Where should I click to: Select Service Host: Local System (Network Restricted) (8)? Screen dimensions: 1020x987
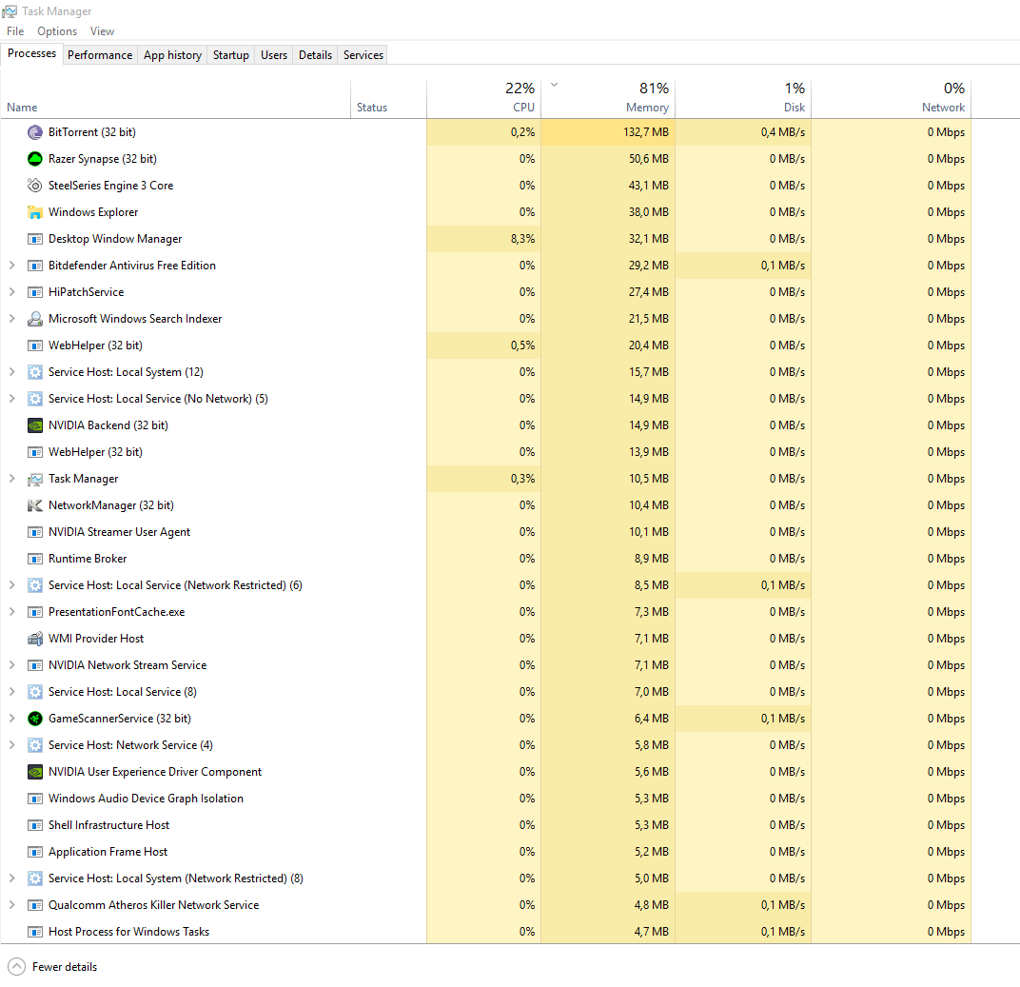(x=486, y=878)
